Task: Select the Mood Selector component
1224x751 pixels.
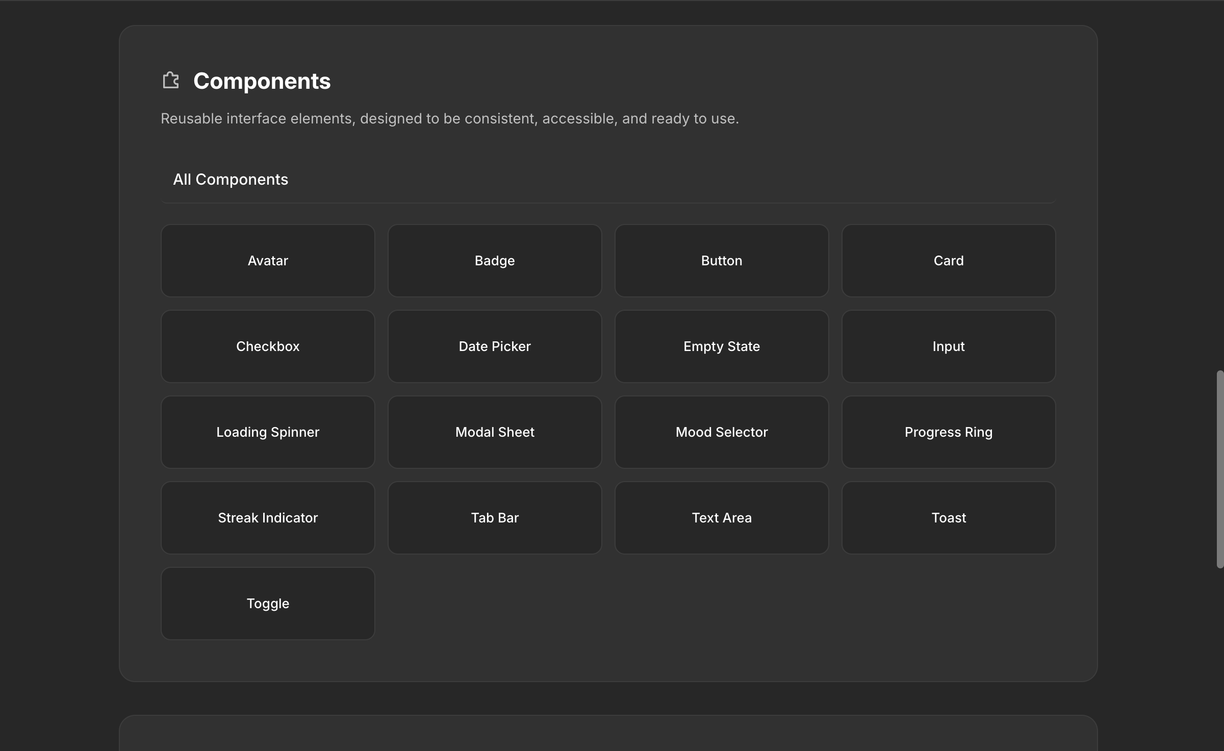Action: pyautogui.click(x=721, y=432)
